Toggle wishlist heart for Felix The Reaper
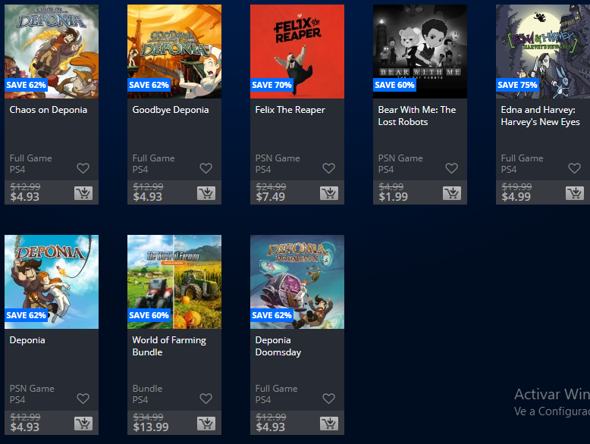The width and height of the screenshot is (590, 444). [329, 168]
